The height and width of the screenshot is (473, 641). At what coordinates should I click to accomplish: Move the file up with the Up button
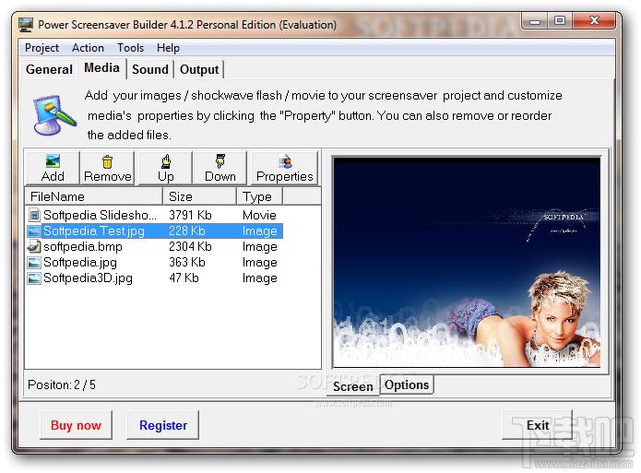coord(166,168)
